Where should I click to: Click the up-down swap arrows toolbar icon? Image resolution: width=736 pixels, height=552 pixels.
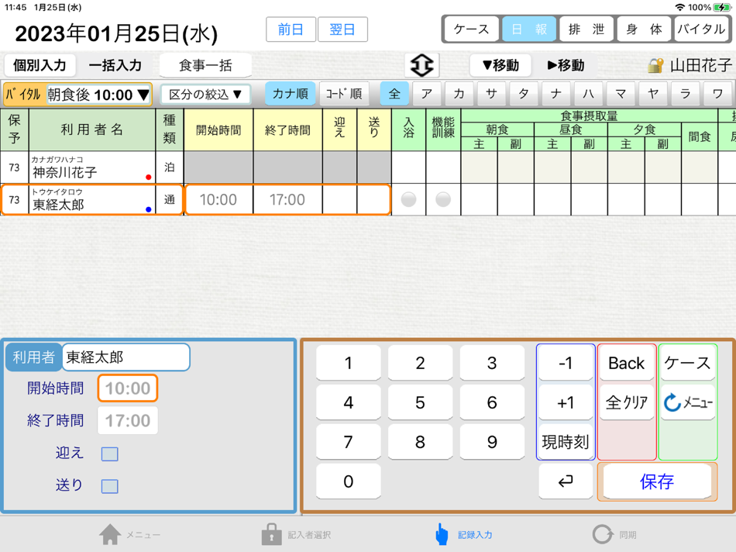point(422,65)
